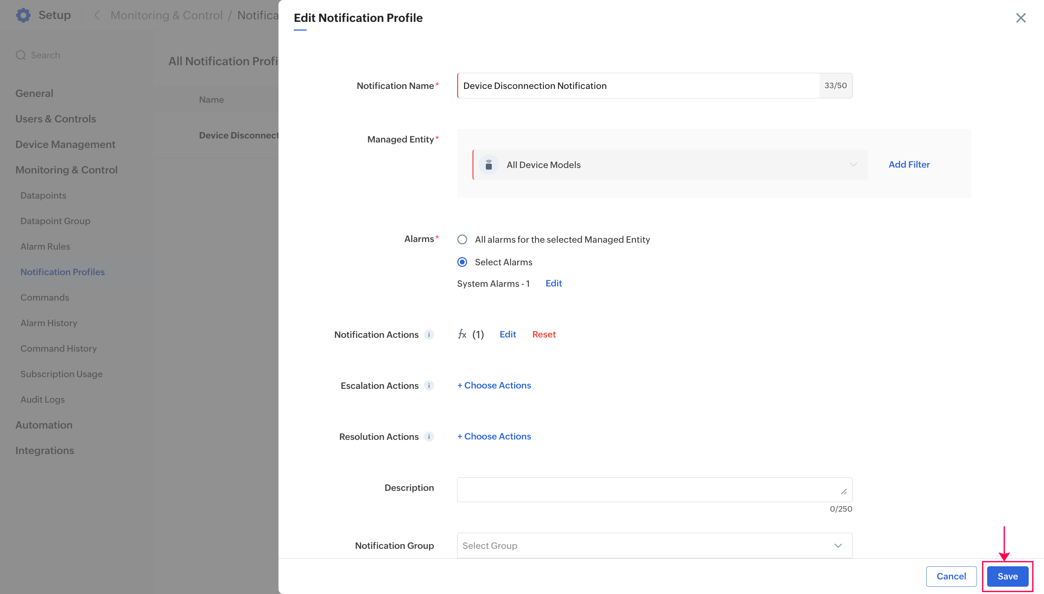The image size is (1044, 594).
Task: Click the Save button
Action: pyautogui.click(x=1007, y=576)
